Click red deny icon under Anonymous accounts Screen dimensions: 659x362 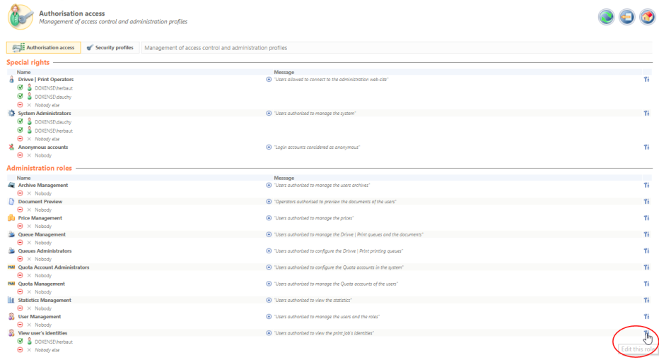click(x=21, y=155)
